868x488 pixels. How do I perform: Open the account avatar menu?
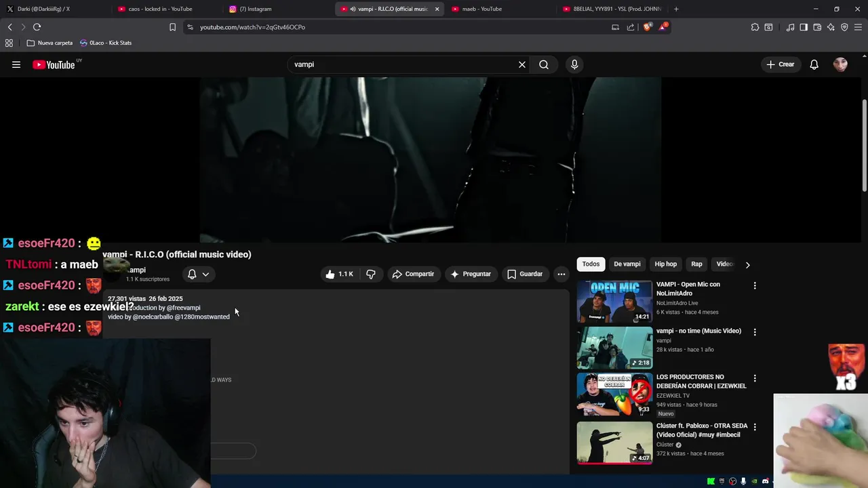click(841, 64)
